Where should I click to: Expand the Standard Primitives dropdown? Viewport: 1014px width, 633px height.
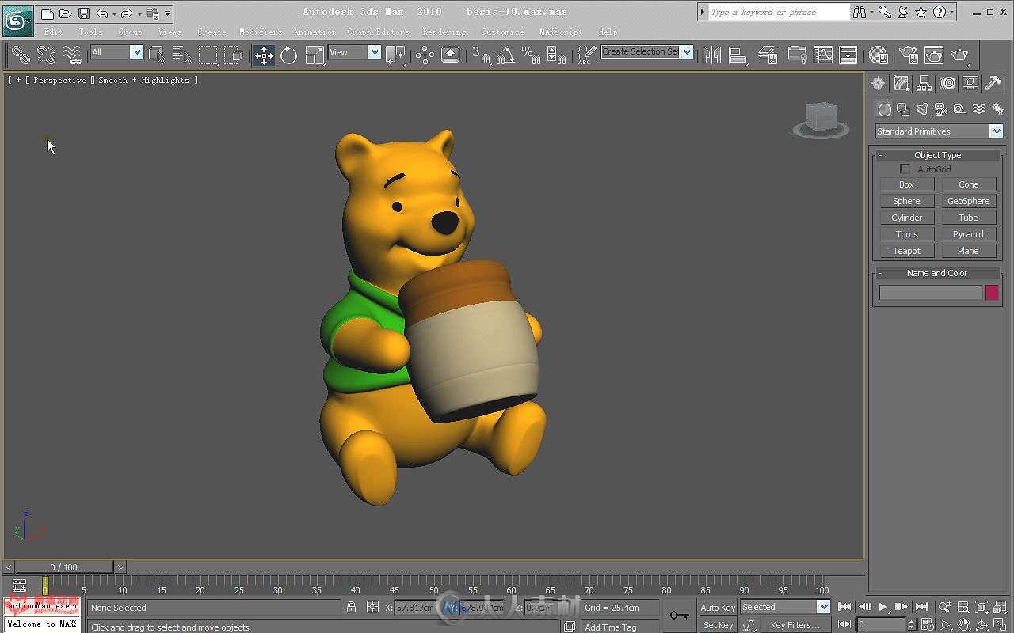click(x=939, y=131)
